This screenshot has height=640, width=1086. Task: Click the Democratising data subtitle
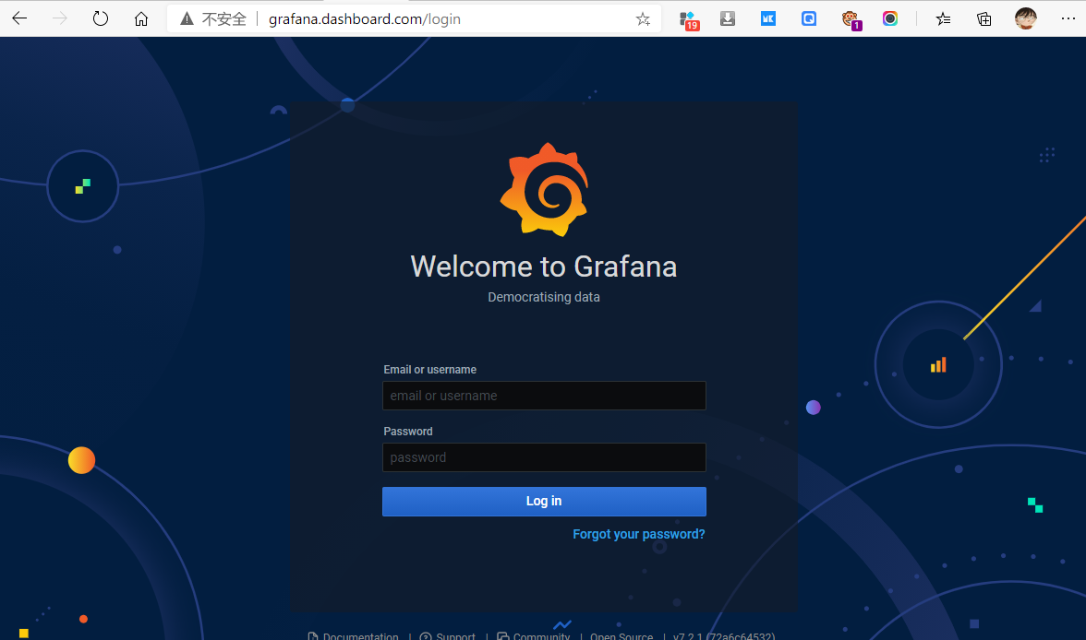(x=544, y=297)
